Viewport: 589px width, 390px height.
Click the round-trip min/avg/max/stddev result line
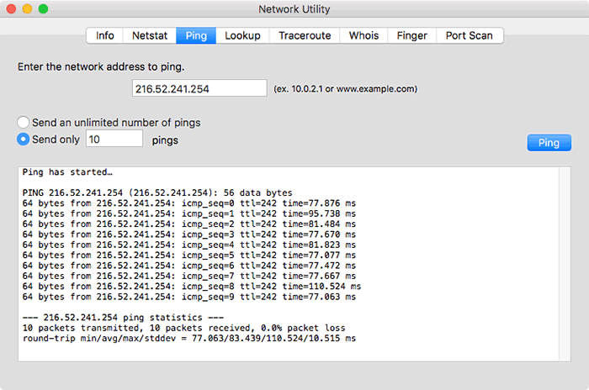click(189, 338)
